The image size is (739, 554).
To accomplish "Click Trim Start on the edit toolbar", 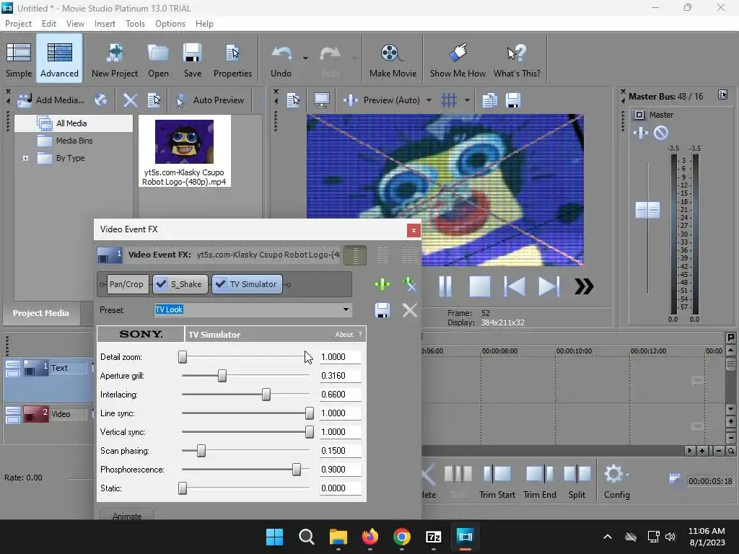I will coord(497,480).
